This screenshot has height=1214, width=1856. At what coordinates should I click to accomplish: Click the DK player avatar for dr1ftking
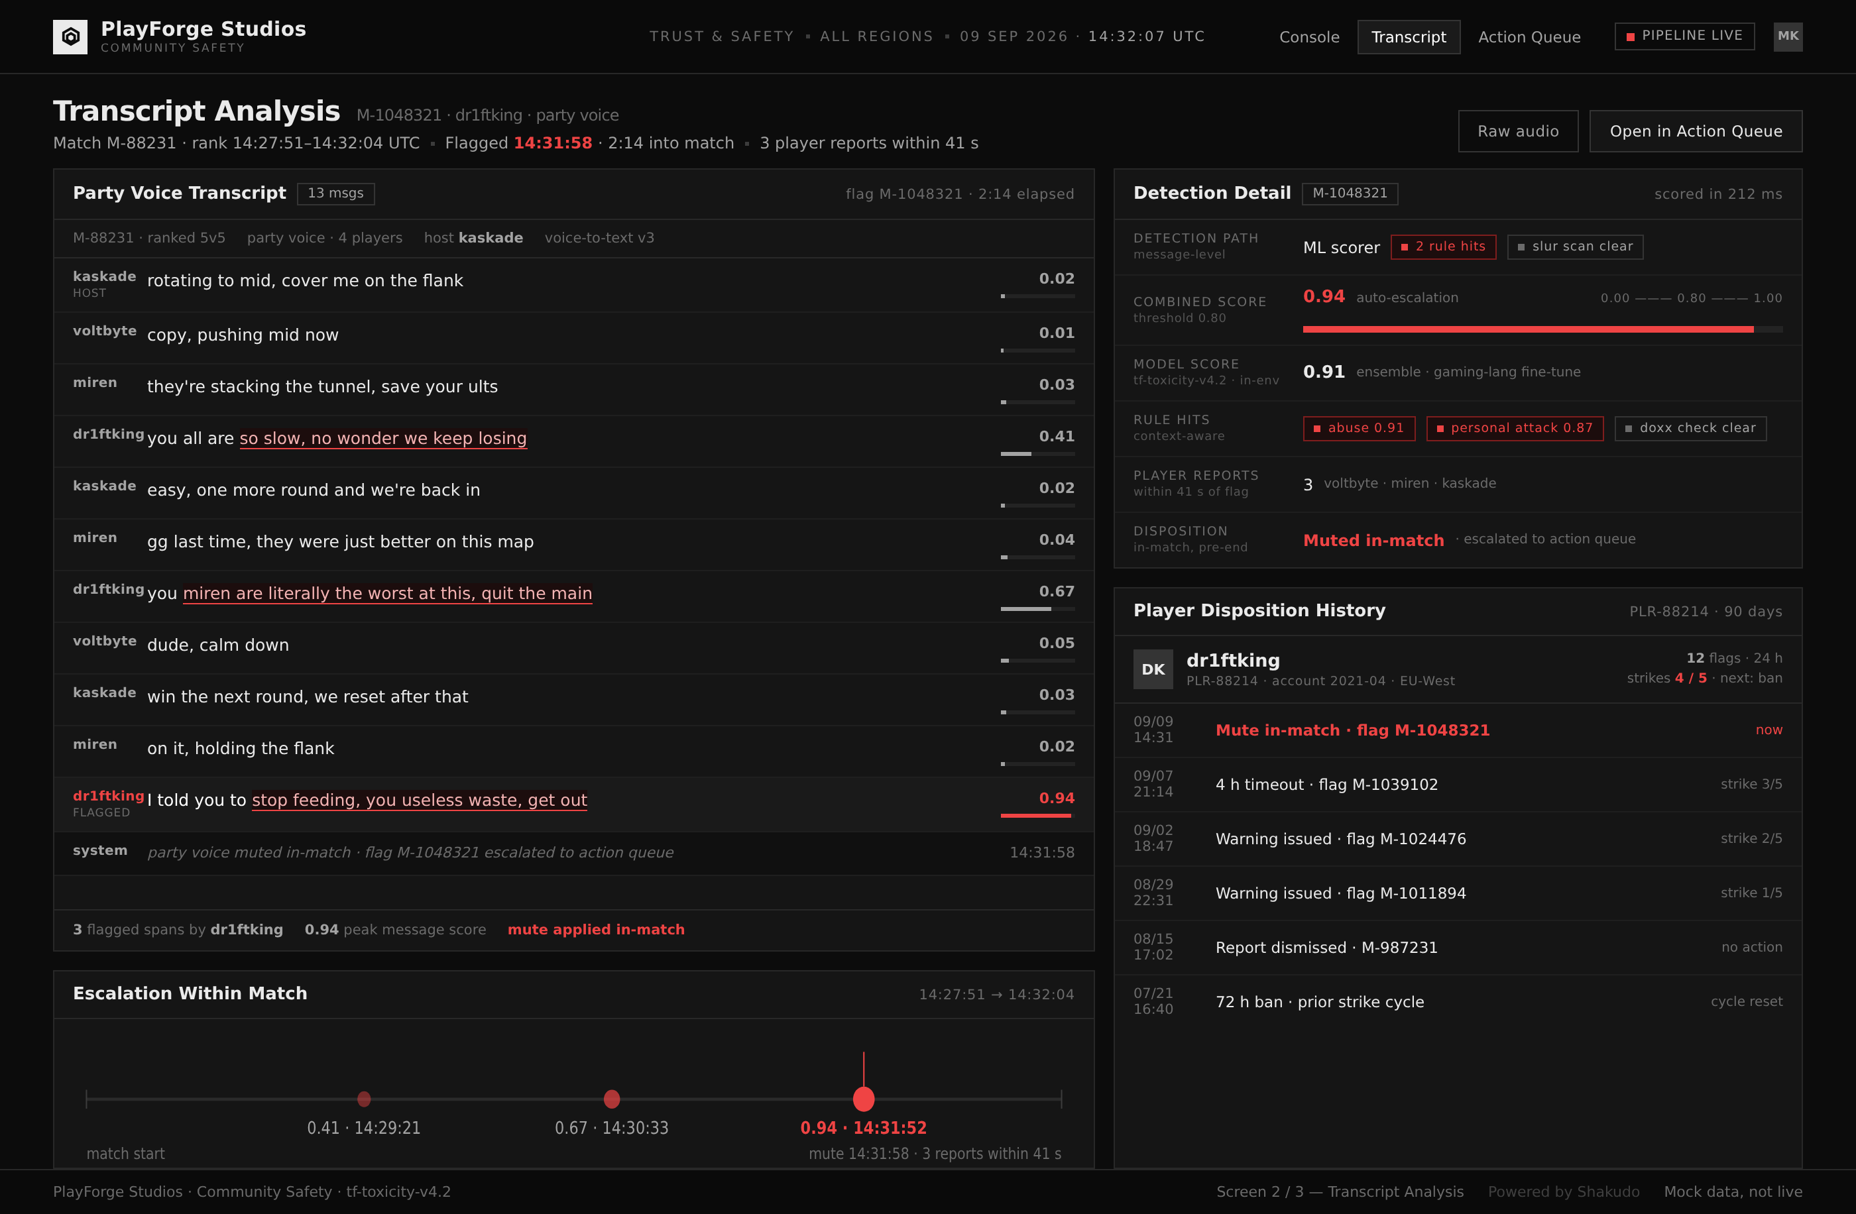1153,669
